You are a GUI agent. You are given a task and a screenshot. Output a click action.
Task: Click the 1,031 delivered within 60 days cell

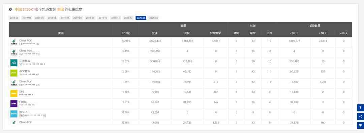(x=323, y=82)
